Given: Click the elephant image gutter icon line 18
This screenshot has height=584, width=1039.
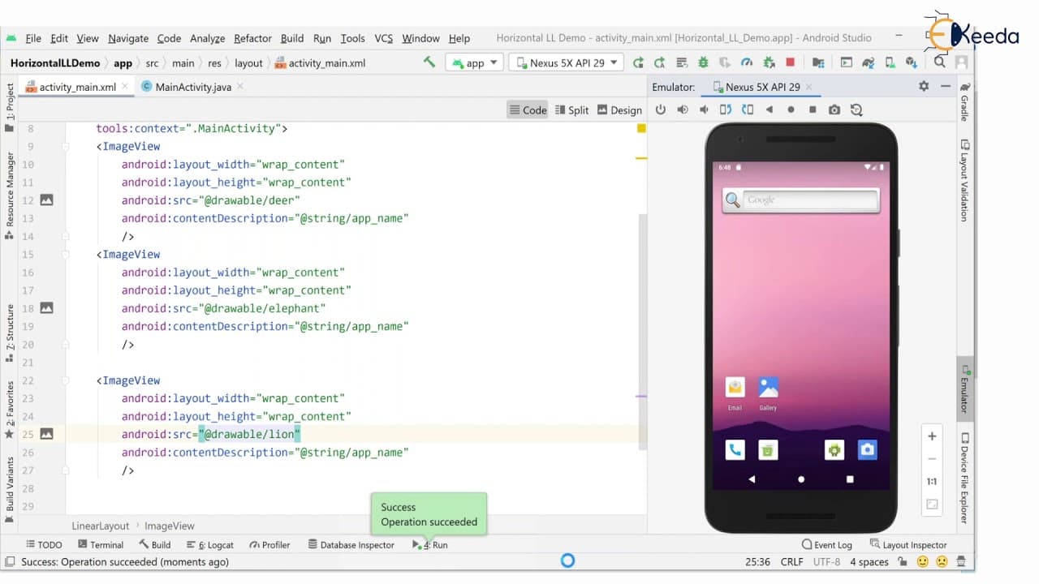Looking at the screenshot, I should coord(47,308).
